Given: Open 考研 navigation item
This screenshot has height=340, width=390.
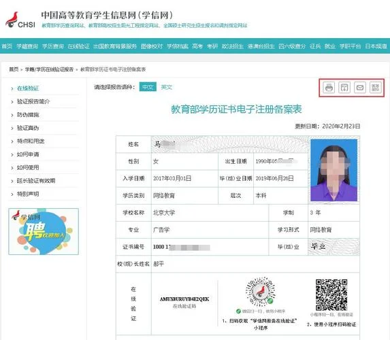Looking at the screenshot, I should tap(212, 46).
